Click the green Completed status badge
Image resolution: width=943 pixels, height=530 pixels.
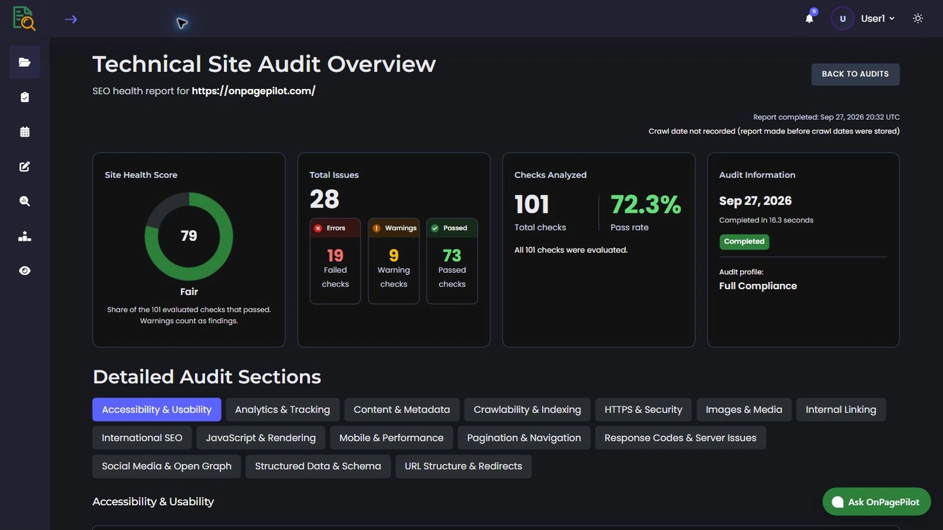pyautogui.click(x=744, y=241)
